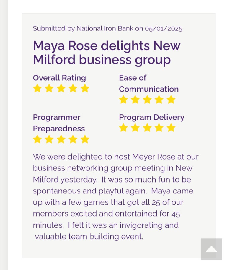The width and height of the screenshot is (227, 270).
Task: Click the 'Overall Rating' label
Action: (59, 78)
